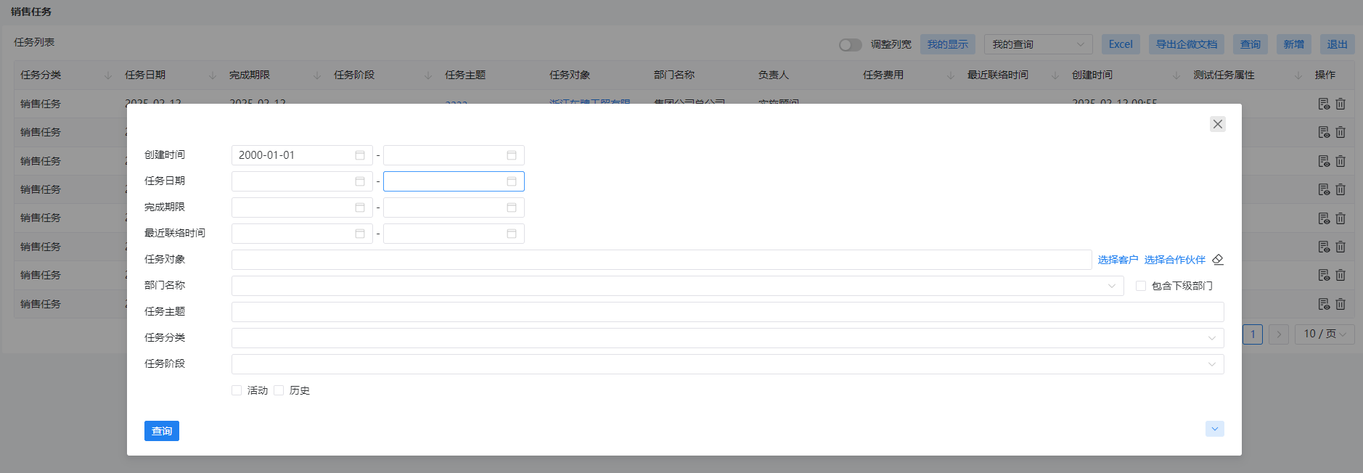Open the 10 / 页 page size dropdown
Viewport: 1363px width, 473px height.
1325,334
